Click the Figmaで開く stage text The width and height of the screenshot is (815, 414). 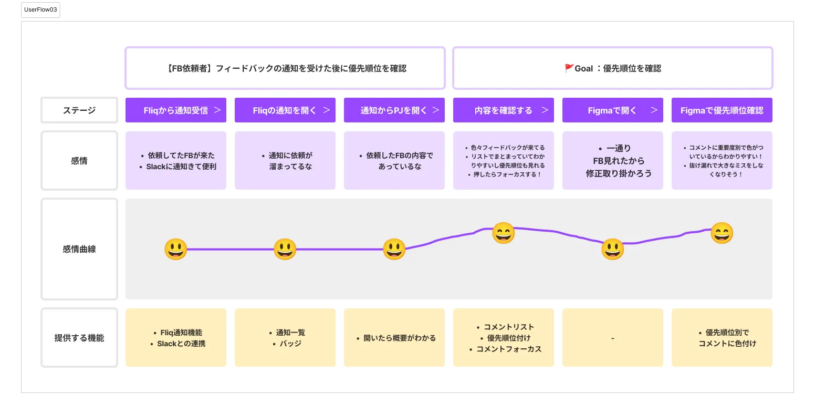coord(612,110)
